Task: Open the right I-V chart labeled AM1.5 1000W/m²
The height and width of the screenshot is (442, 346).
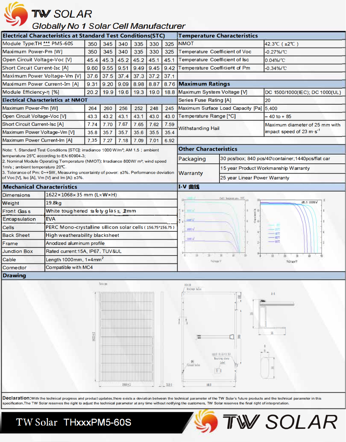Action: 290,230
